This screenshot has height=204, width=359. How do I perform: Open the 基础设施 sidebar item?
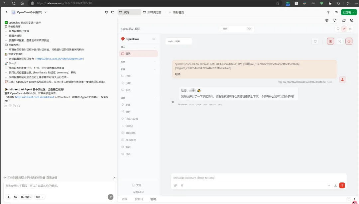coord(138,133)
